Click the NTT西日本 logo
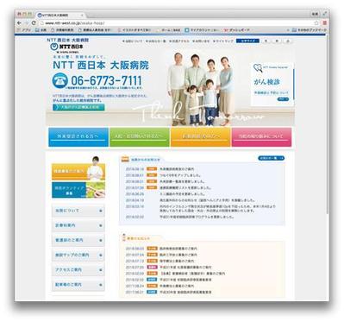Image resolution: width=344 pixels, height=322 pixels. pos(66,47)
